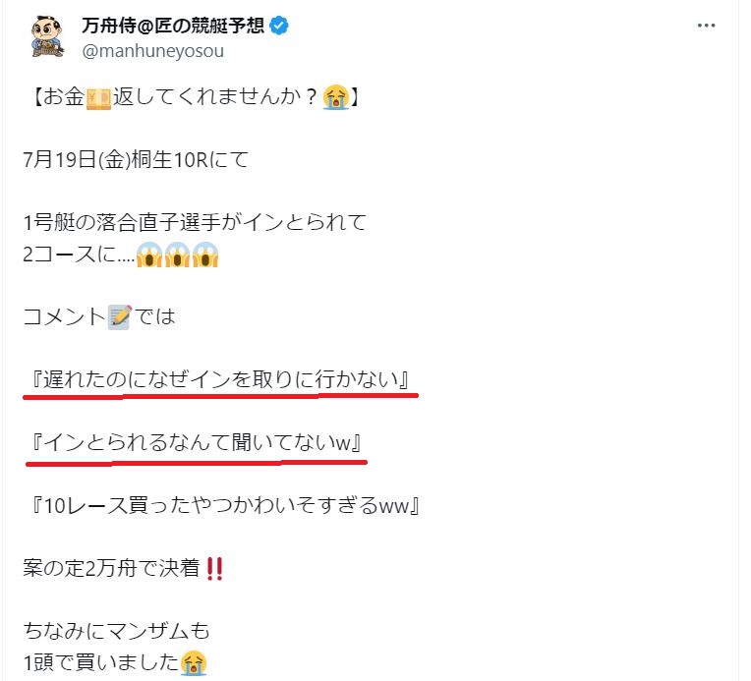
Task: Click the red double exclamation mark emoji
Action: coord(214,569)
